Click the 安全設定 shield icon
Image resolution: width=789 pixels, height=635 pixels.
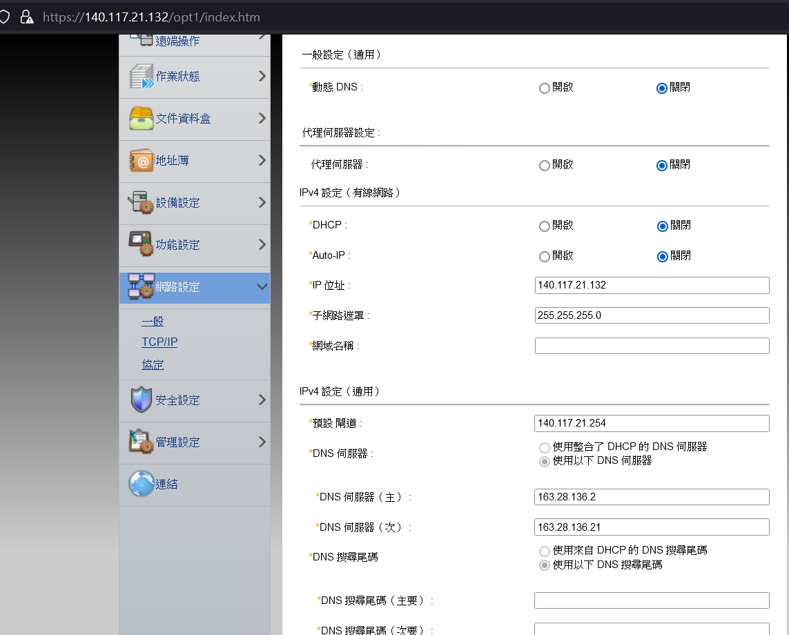pyautogui.click(x=142, y=400)
